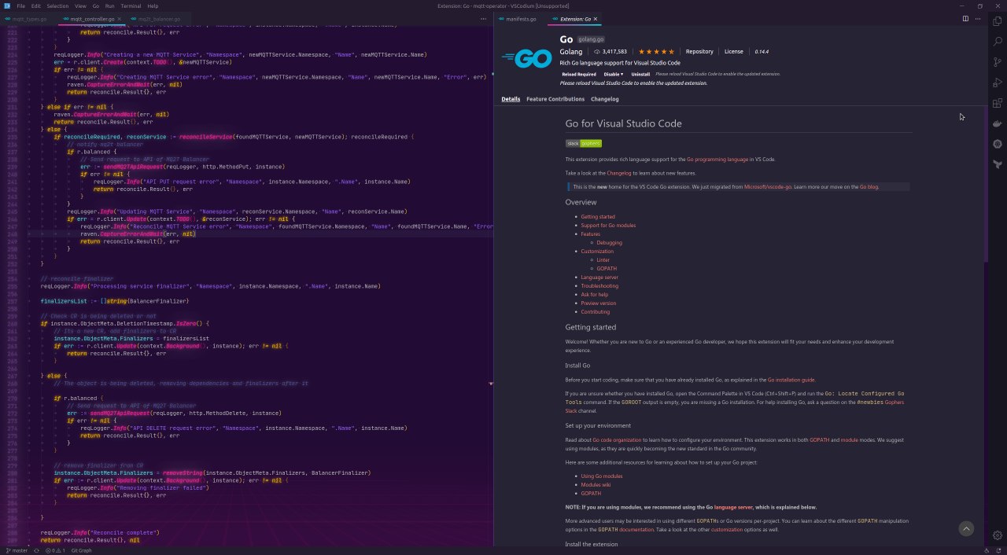This screenshot has height=555, width=1007.
Task: Open the Selection menu
Action: 57,6
